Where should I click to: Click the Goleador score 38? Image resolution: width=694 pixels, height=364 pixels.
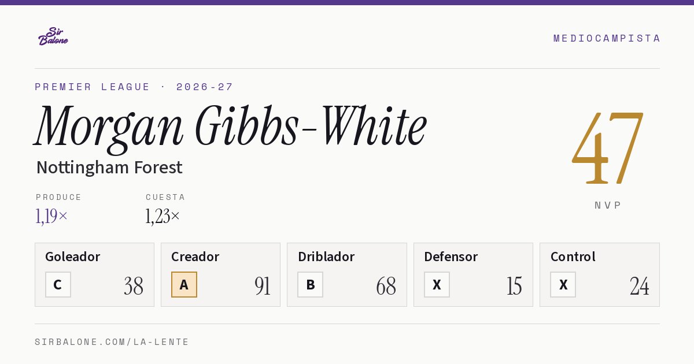[x=134, y=286]
